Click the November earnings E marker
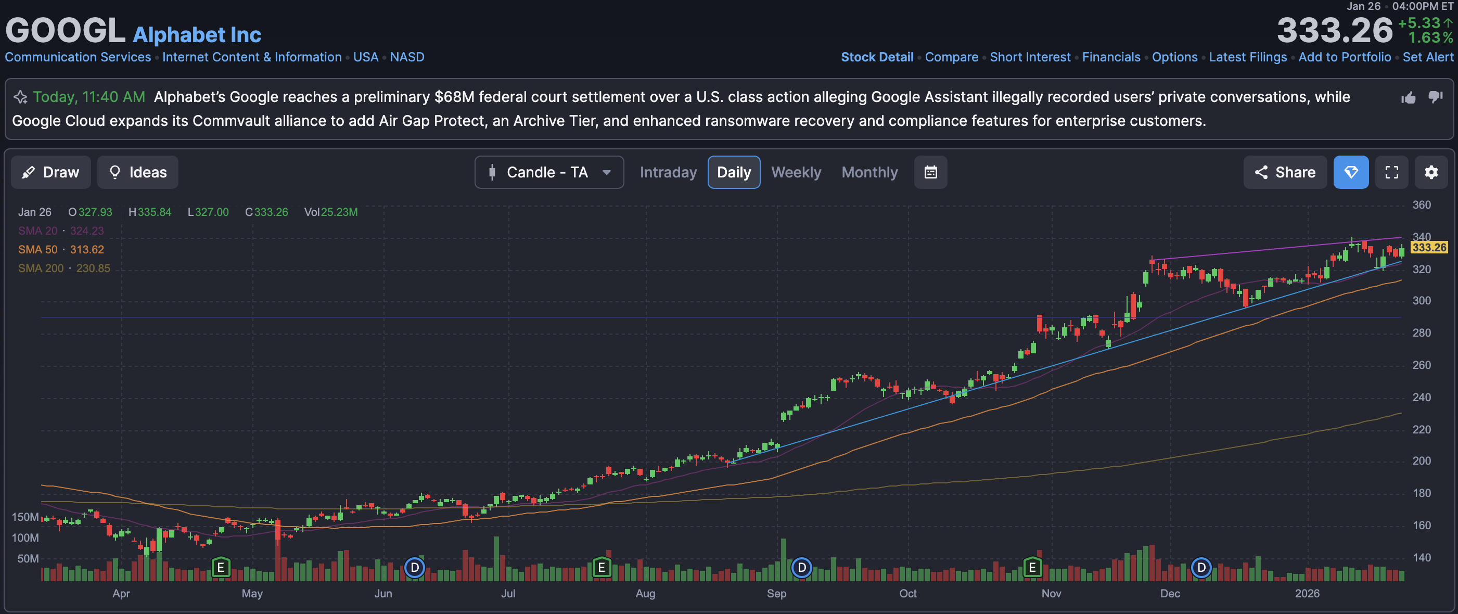Screen dimensions: 1458x614 click(1032, 567)
